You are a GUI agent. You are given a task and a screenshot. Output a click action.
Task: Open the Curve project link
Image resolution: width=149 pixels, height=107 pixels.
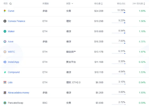click(x=11, y=11)
